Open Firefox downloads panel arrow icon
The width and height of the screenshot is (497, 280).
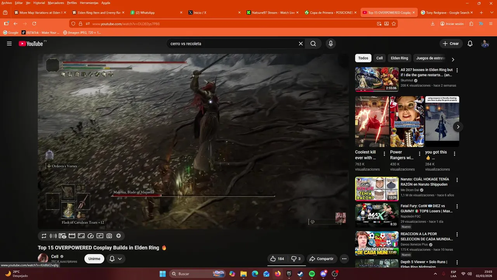point(433,24)
